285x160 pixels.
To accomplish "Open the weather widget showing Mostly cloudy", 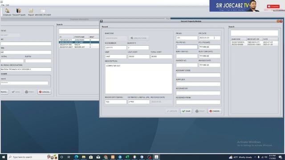I will point(240,157).
